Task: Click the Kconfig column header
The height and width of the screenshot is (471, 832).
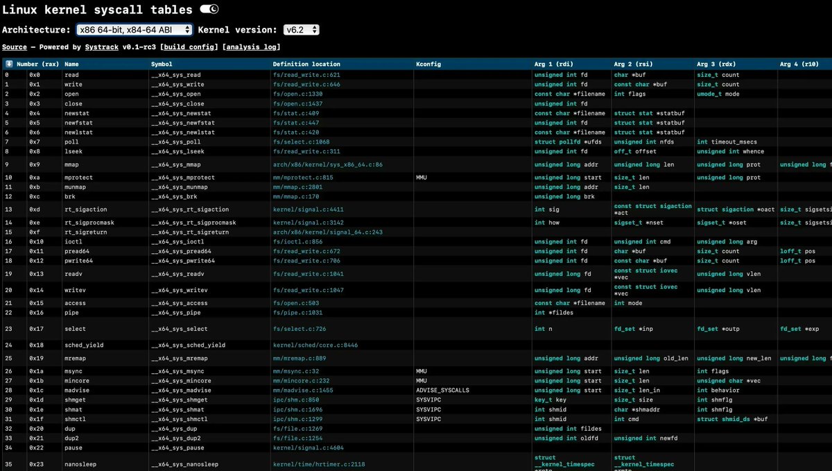Action: (x=428, y=64)
